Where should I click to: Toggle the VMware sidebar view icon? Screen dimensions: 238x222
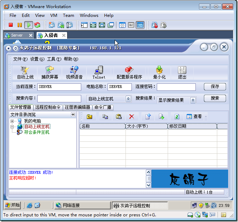(x=84, y=25)
